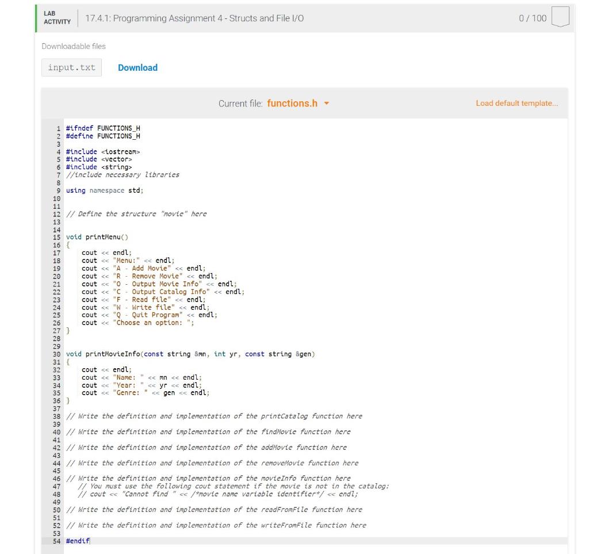Screen dimensions: 589x554
Task: Click the cout "Menu:" line
Action: coord(128,260)
